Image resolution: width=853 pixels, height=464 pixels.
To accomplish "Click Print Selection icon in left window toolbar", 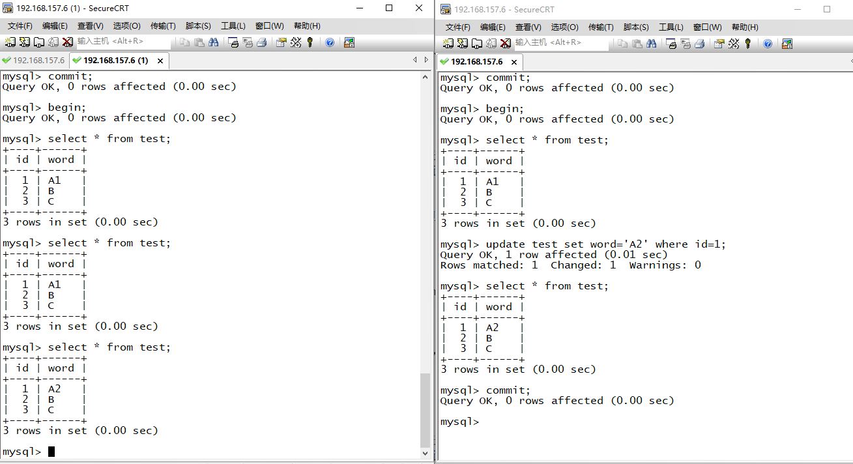I will pos(248,42).
